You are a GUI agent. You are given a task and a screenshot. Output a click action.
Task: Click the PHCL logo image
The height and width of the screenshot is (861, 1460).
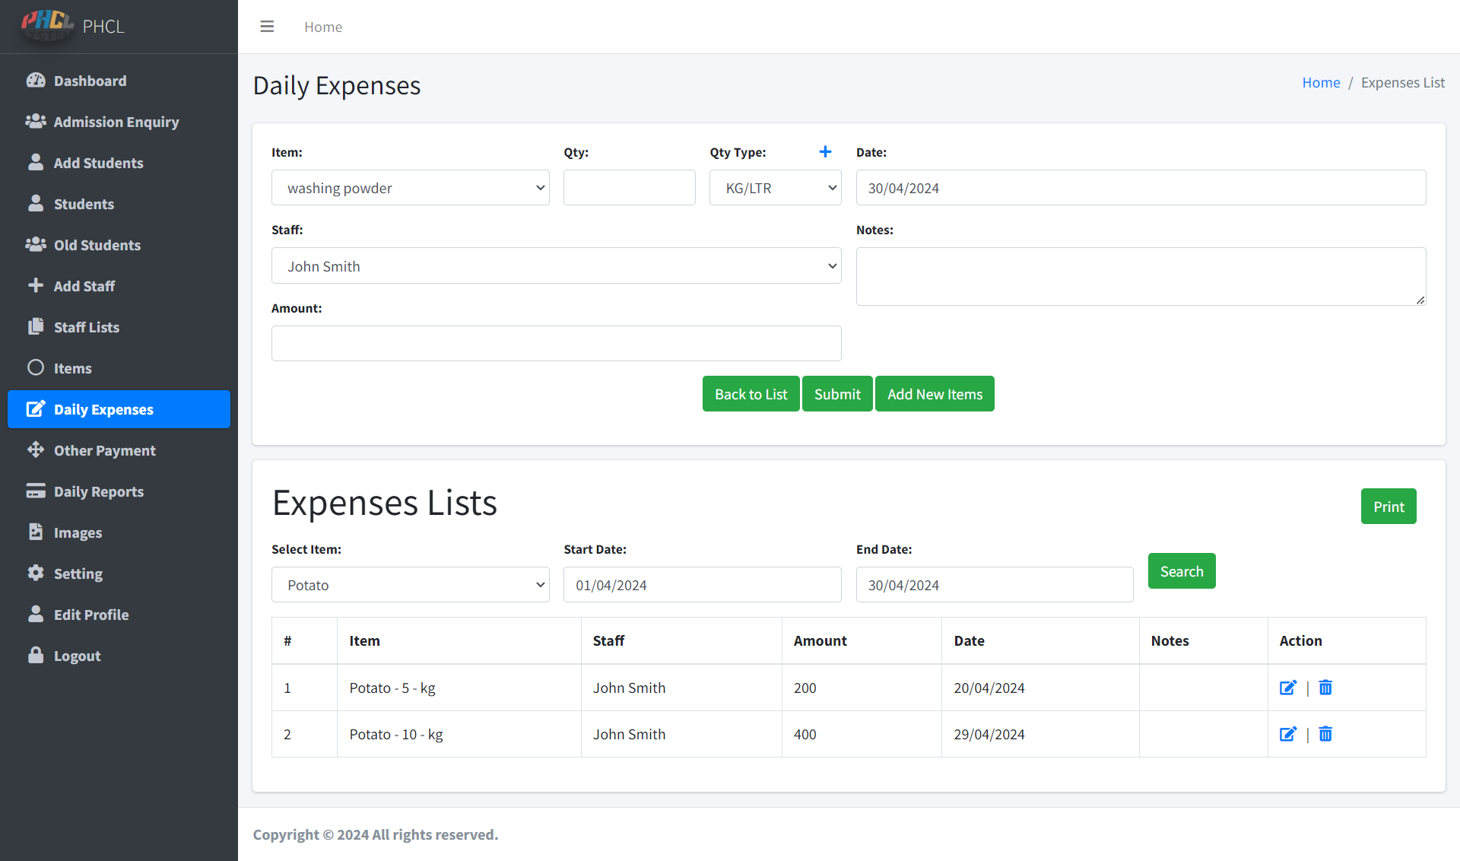pos(47,25)
